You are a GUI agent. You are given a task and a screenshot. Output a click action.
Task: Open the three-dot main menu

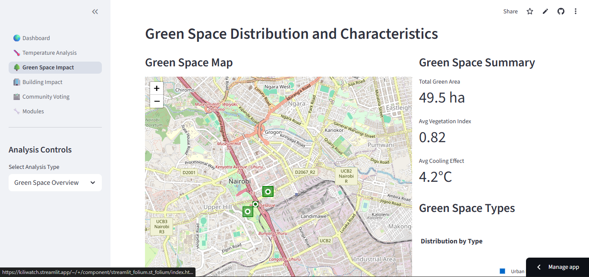[576, 12]
